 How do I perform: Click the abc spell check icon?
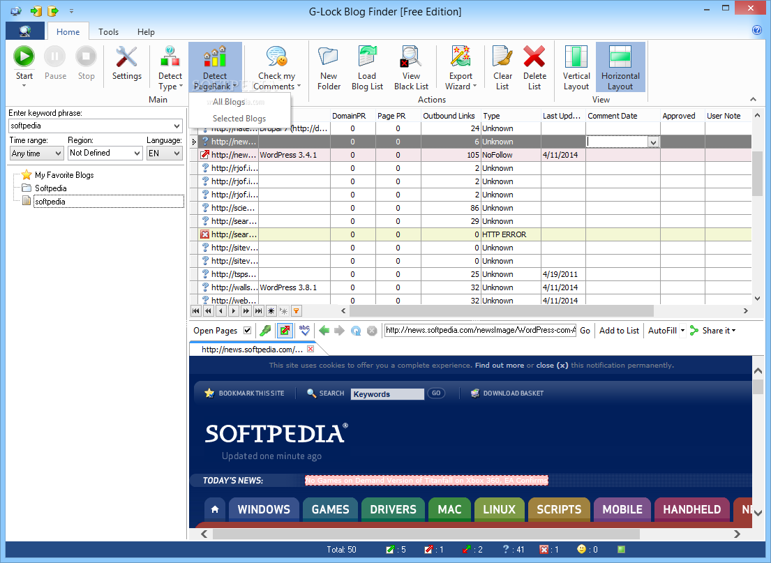pos(304,331)
